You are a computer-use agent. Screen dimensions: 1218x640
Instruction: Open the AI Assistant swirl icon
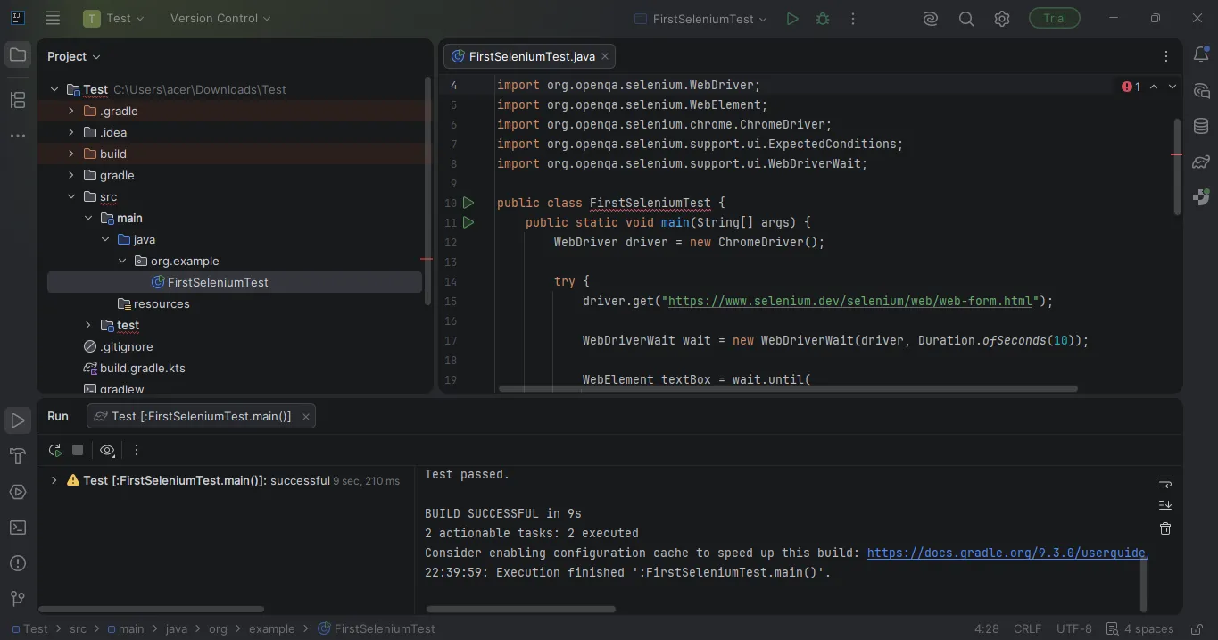[931, 19]
